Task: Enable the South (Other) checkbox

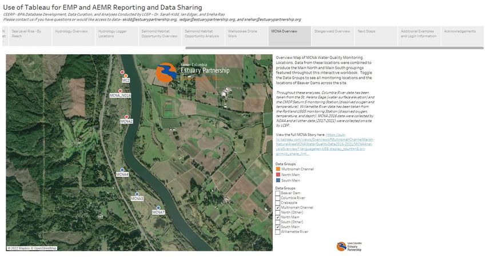Action: click(278, 222)
